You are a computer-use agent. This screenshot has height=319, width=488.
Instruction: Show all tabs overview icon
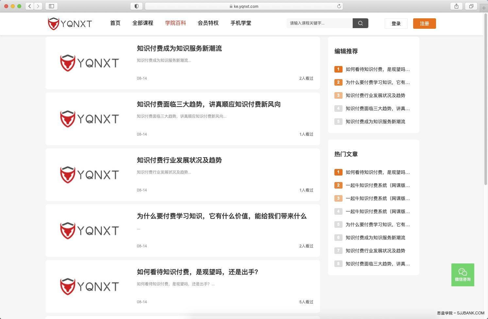click(x=471, y=6)
